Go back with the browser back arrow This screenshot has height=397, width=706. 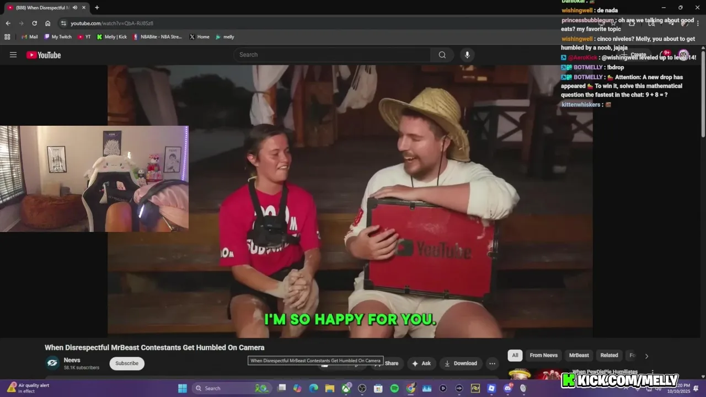click(8, 23)
